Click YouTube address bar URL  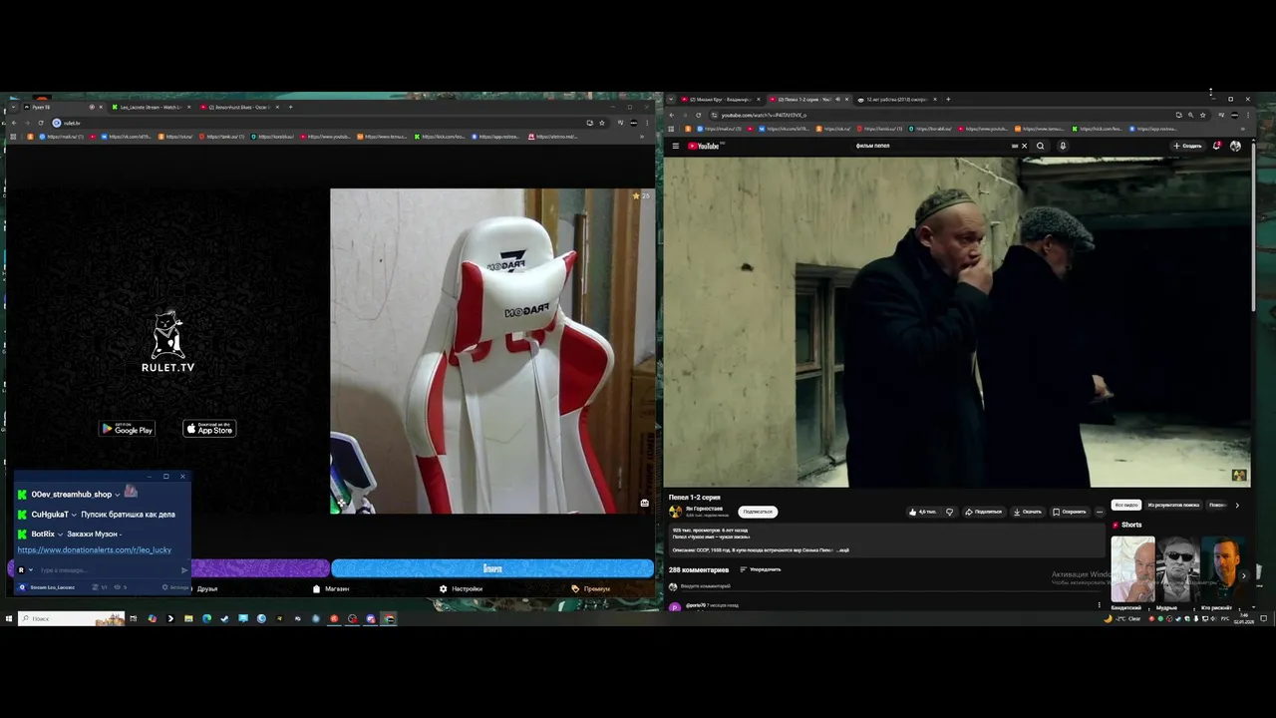[x=764, y=115]
